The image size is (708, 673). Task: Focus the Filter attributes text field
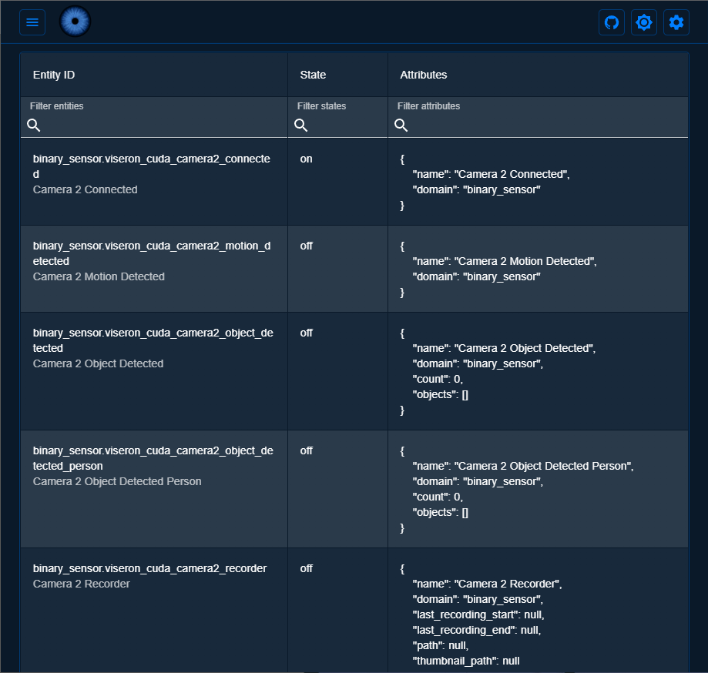pos(545,125)
